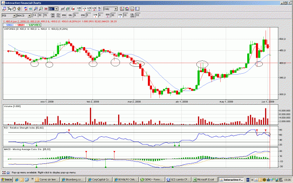The width and height of the screenshot is (293, 183).
Task: Click the zoom out magnifier icon
Action: point(41,9)
